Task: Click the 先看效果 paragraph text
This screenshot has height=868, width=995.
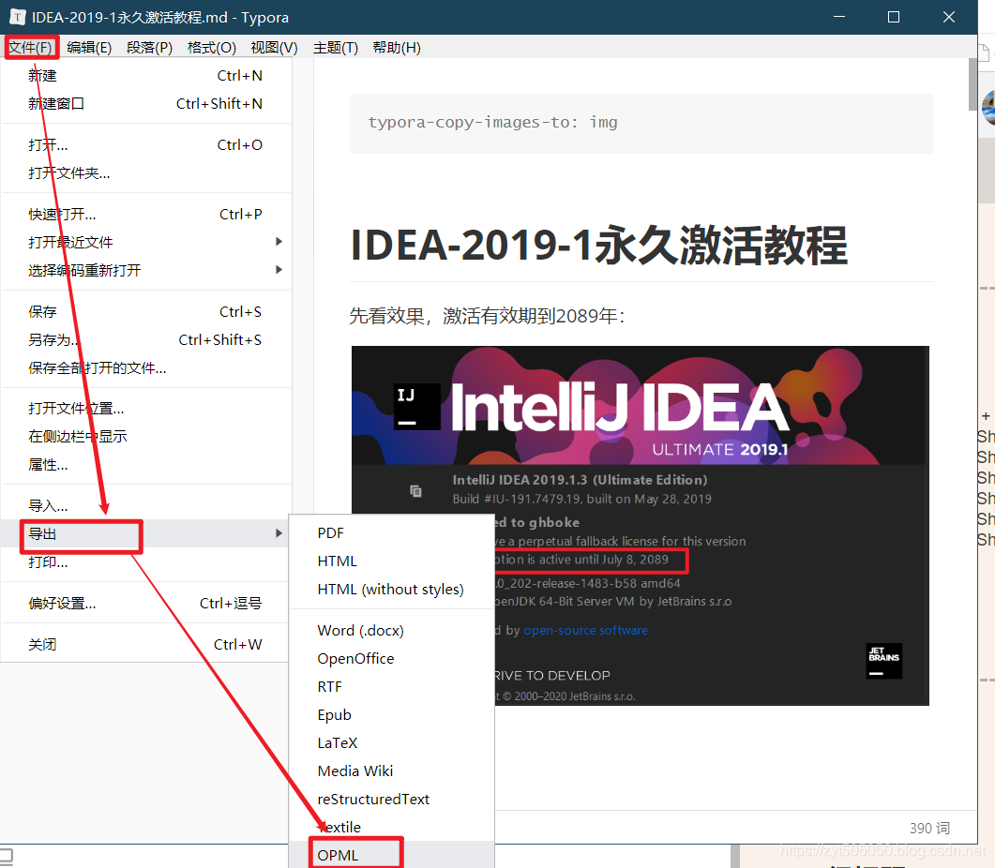Action: [488, 315]
